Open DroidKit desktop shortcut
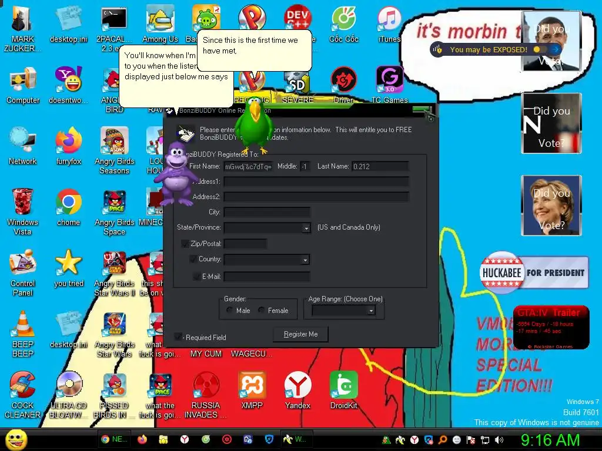602x451 pixels. pos(343,391)
